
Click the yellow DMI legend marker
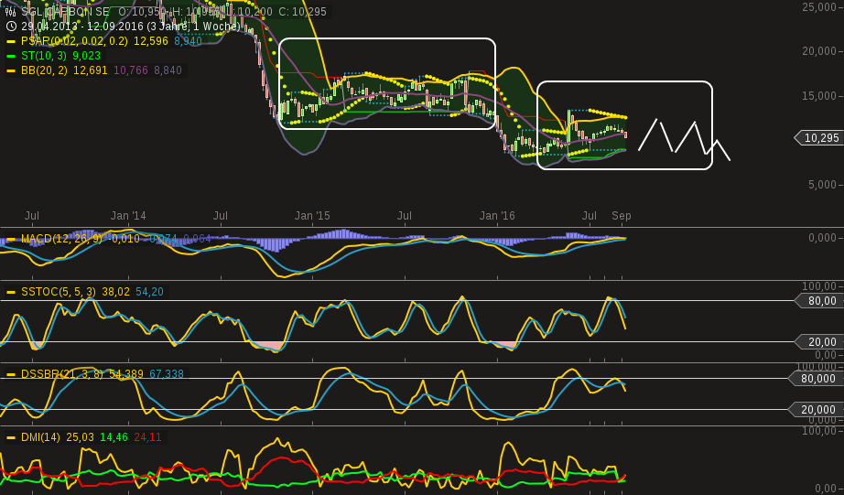[11, 437]
